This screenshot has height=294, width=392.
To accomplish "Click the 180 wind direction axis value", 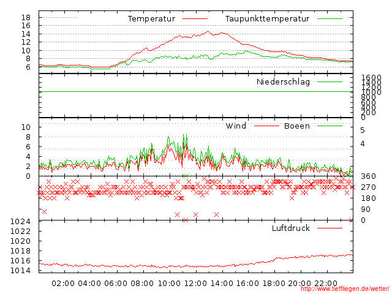I will point(368,198).
